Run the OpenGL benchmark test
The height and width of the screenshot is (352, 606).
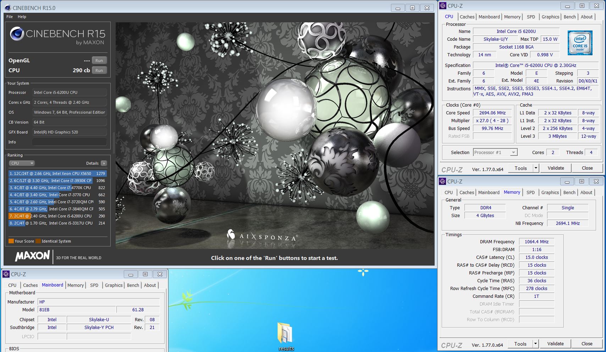click(99, 61)
